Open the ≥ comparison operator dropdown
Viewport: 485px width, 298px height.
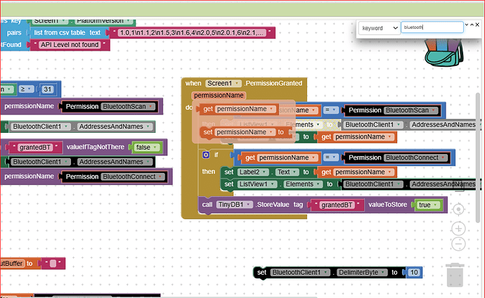point(26,89)
